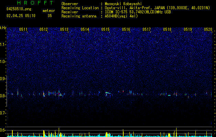Select observer name Masayuki Kobayashi
The image size is (216, 137).
coord(123,4)
